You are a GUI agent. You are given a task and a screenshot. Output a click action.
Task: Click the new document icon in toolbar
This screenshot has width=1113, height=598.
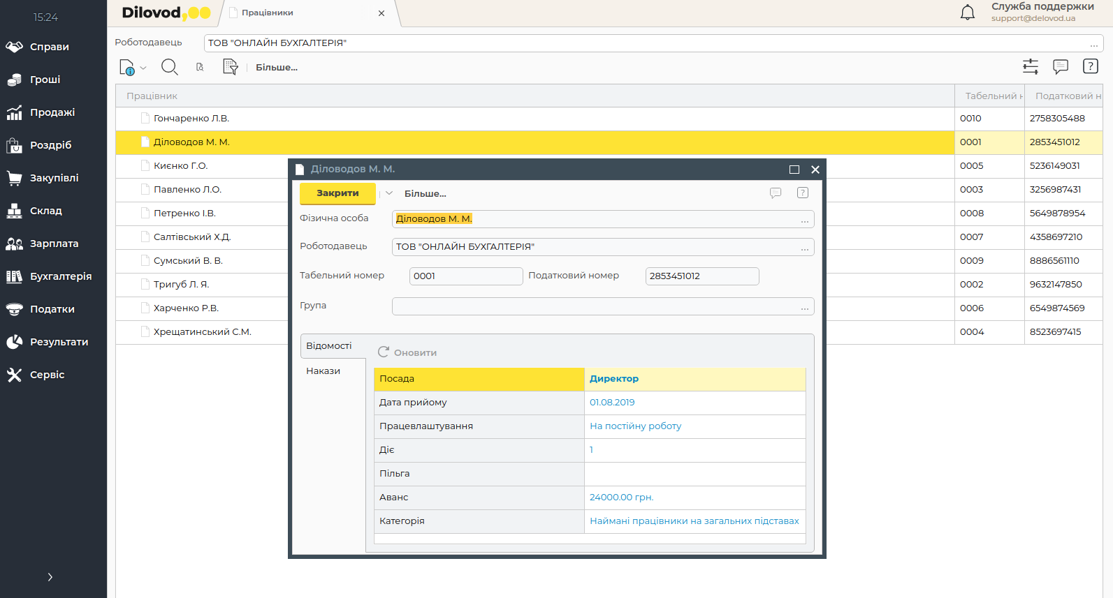(127, 68)
